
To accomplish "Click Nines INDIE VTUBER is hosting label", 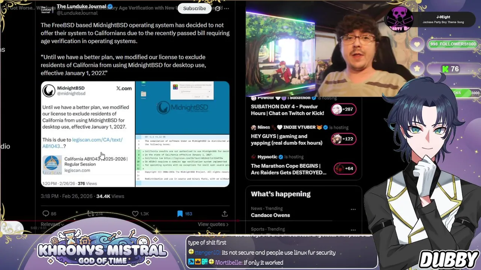I will click(299, 127).
